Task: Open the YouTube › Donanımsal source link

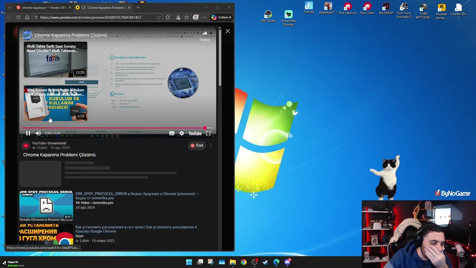Action: (49, 143)
